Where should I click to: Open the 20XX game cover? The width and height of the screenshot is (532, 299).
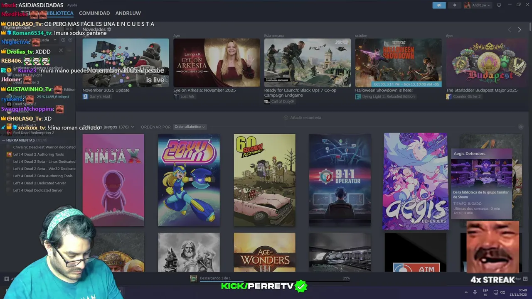pos(189,180)
